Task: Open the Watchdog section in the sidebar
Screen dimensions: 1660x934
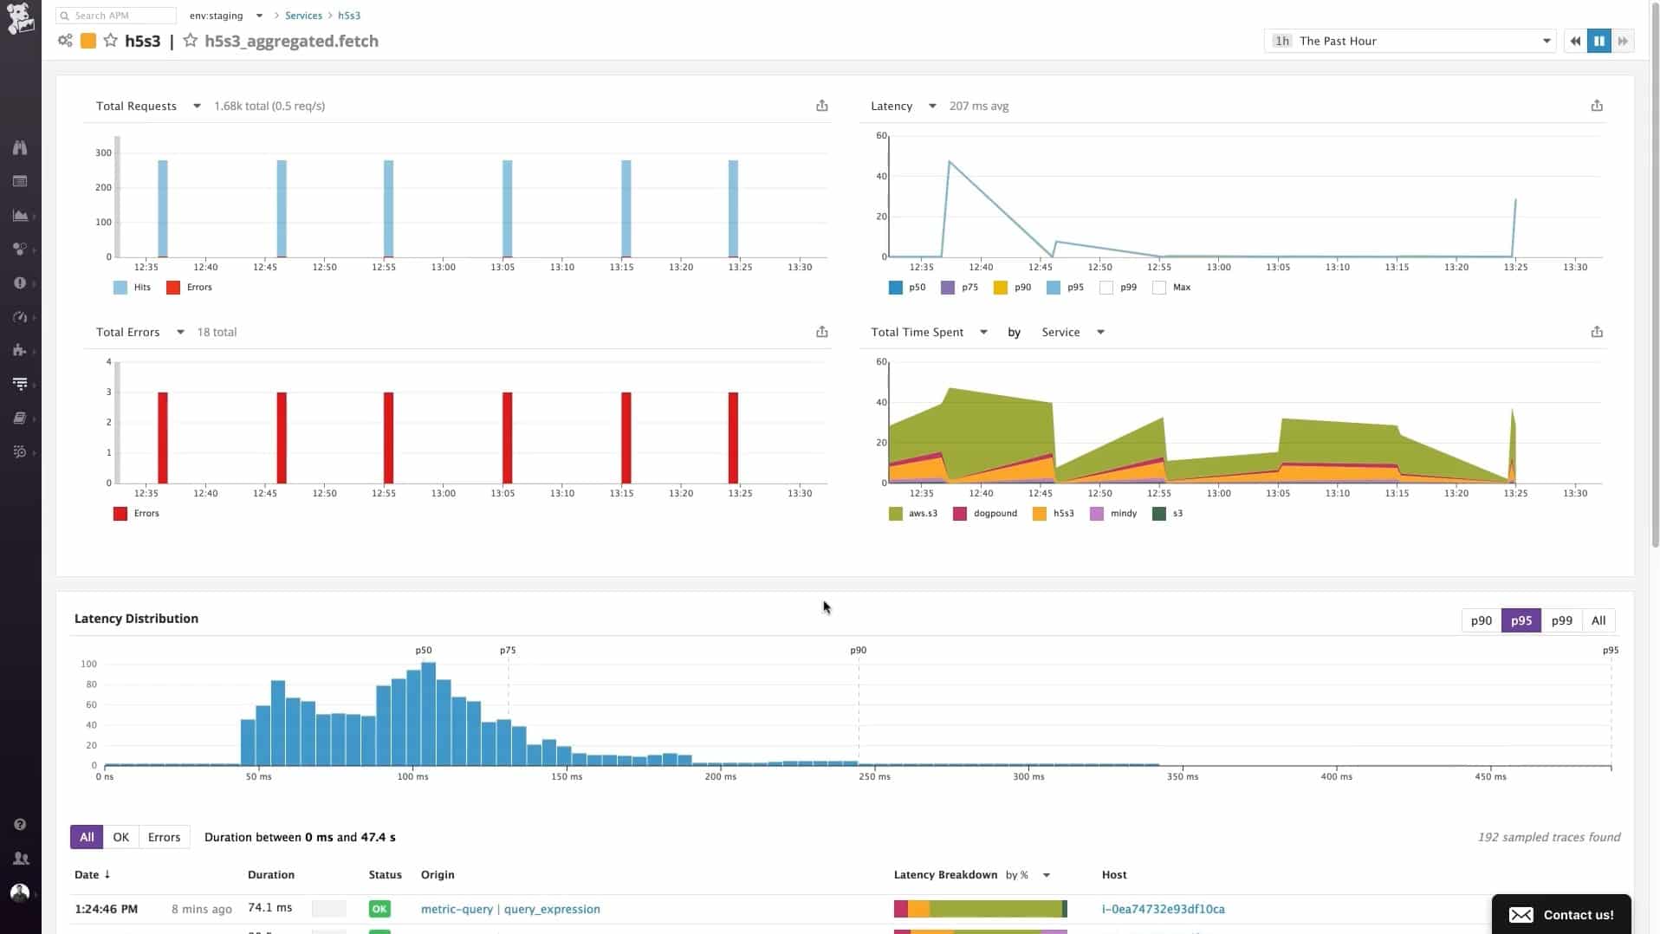Action: 20,147
